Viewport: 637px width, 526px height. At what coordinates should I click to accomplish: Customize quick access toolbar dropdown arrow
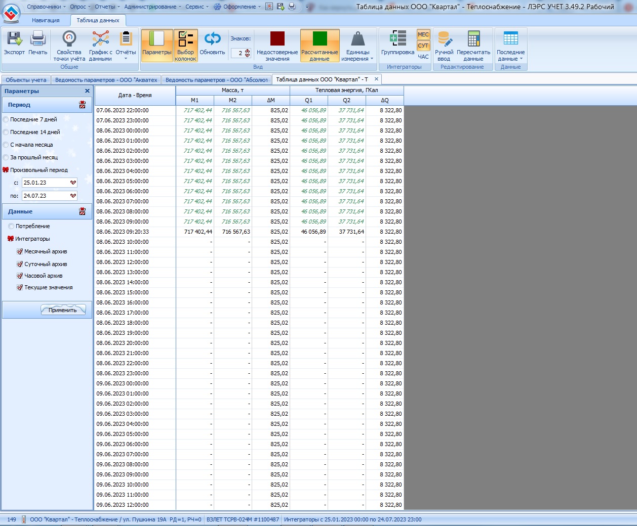[x=307, y=7]
